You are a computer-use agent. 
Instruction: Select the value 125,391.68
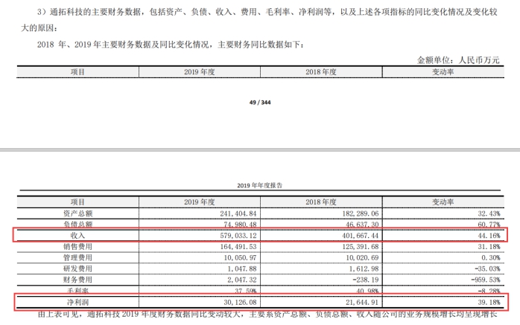coord(360,247)
